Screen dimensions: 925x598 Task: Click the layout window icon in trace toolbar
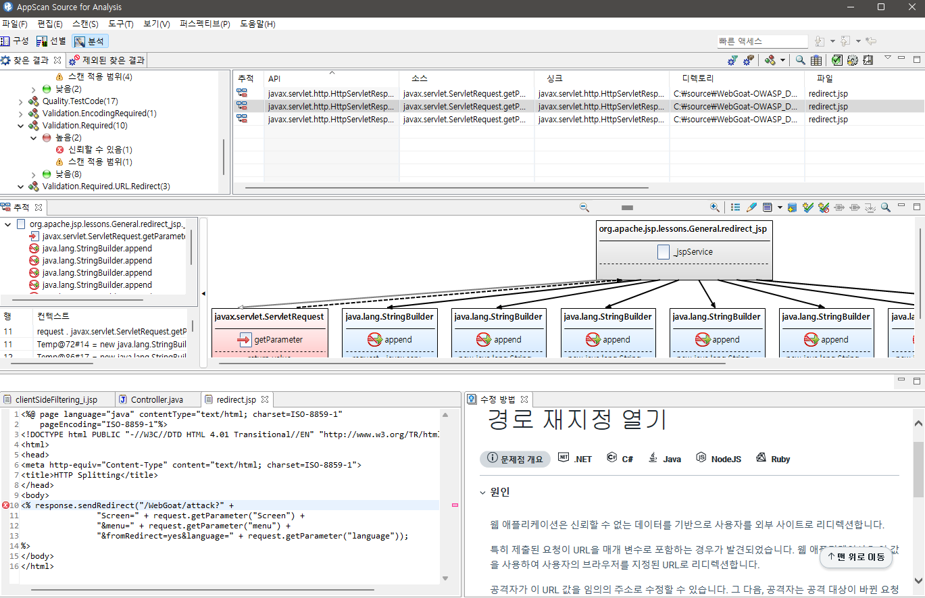[768, 207]
